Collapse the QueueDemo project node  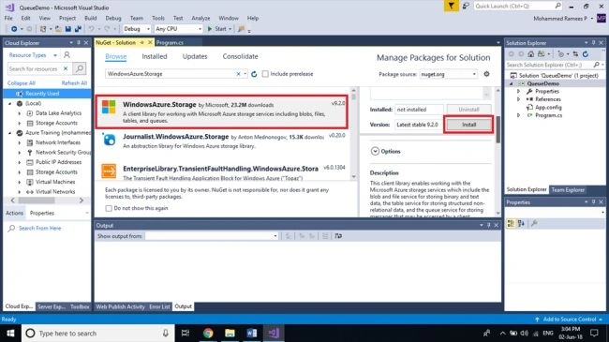click(x=512, y=83)
